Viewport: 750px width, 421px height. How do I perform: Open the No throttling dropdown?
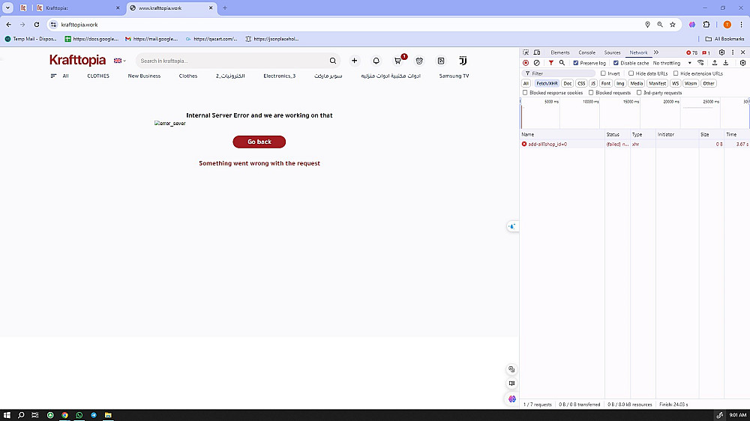point(672,63)
